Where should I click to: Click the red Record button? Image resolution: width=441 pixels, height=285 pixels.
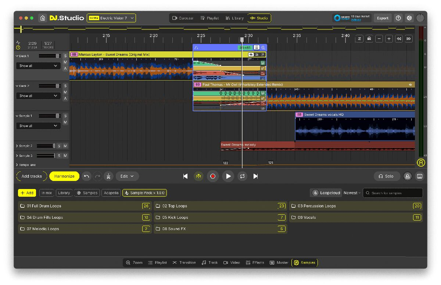pos(212,176)
